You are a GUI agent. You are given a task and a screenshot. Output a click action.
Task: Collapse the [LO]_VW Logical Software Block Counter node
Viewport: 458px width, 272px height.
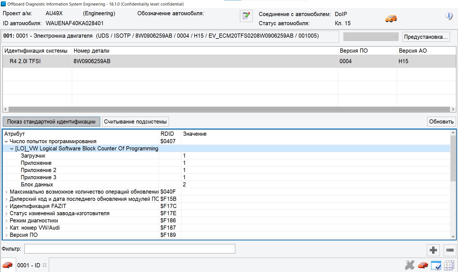(12, 149)
